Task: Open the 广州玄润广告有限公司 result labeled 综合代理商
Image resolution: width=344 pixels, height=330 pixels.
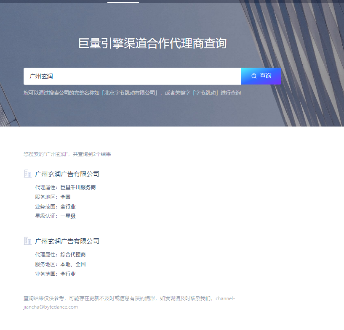Action: click(x=67, y=241)
